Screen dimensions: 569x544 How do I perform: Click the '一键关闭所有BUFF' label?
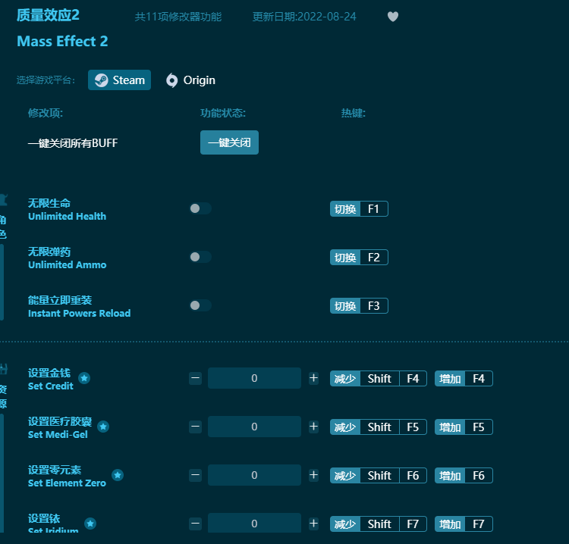tap(73, 143)
